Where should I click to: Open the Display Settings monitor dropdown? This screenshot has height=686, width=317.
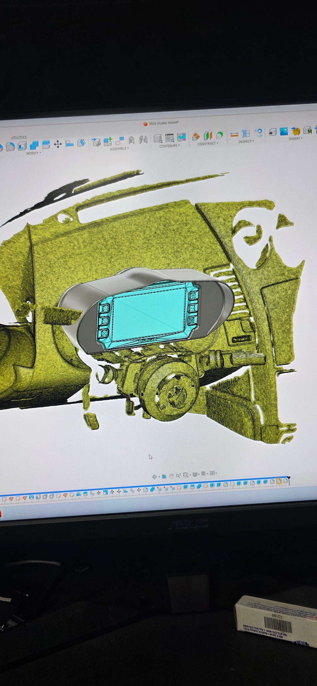196,474
